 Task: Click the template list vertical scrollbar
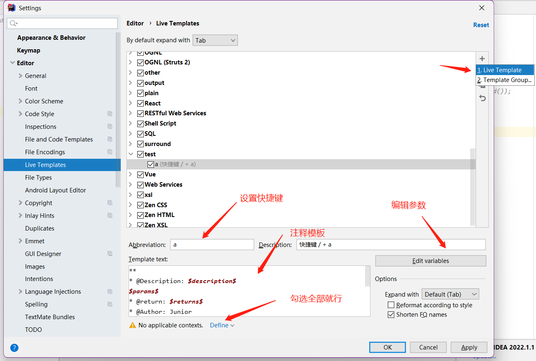point(473,185)
